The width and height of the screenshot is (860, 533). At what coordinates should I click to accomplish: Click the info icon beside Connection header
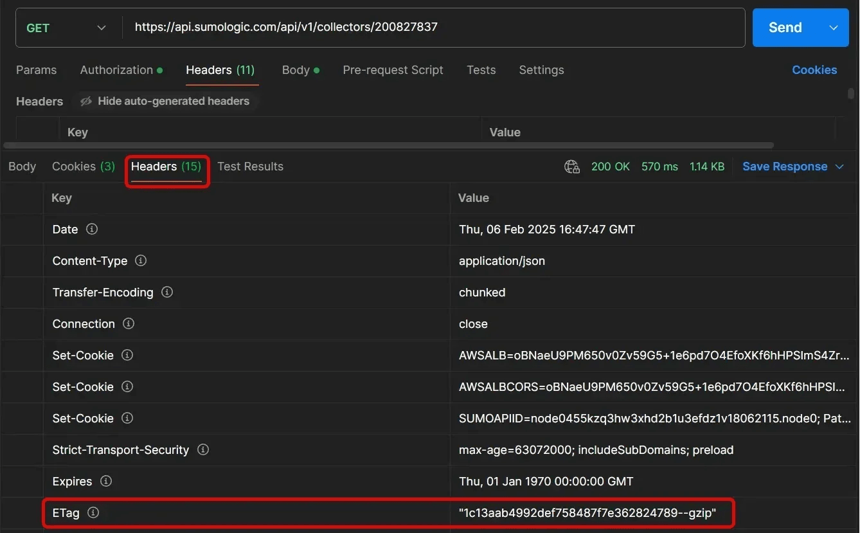click(x=129, y=324)
